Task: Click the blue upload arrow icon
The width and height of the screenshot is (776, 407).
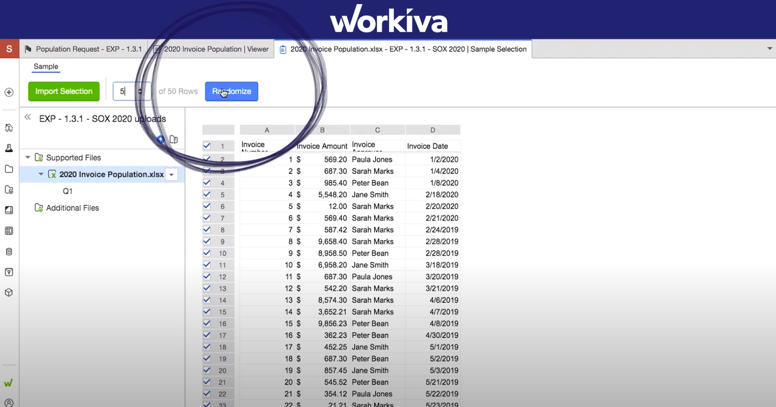Action: click(160, 139)
